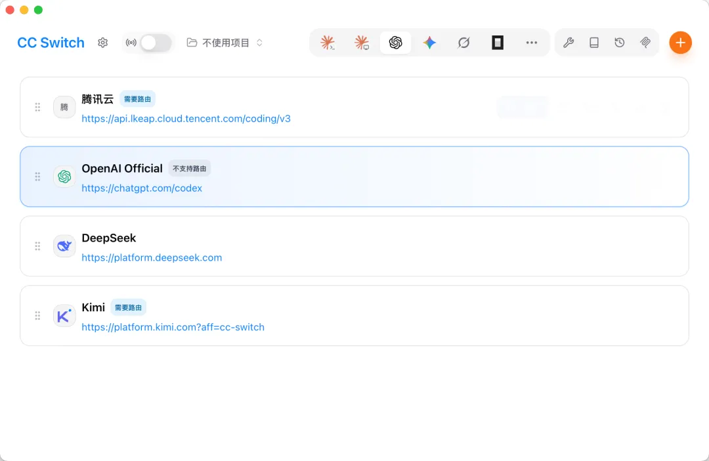709x461 pixels.
Task: Open the platform.deepseek.com link
Action: (152, 257)
